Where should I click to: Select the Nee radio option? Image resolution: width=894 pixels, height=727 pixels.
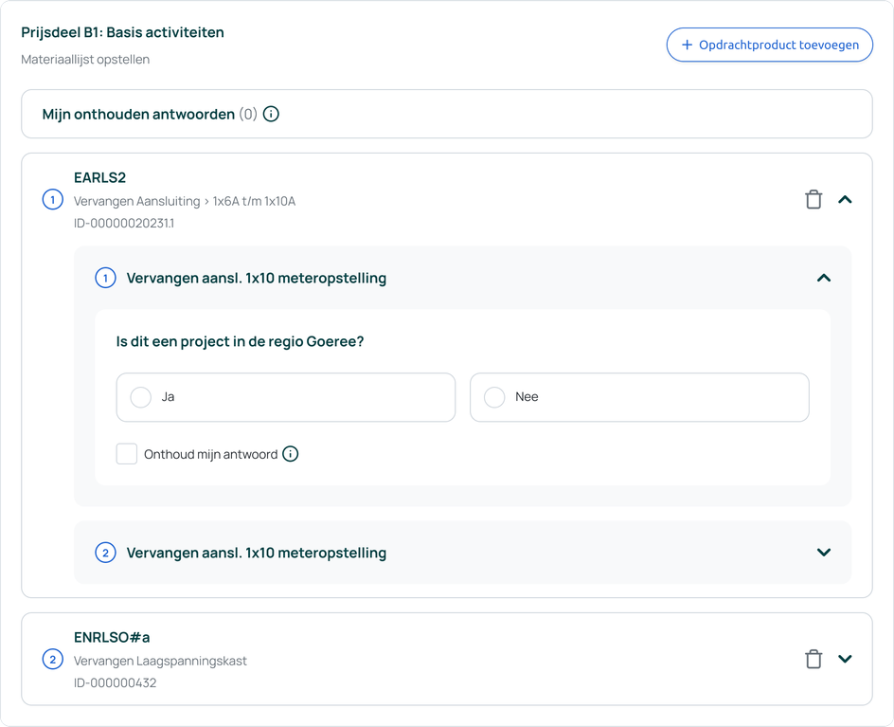[x=639, y=397]
